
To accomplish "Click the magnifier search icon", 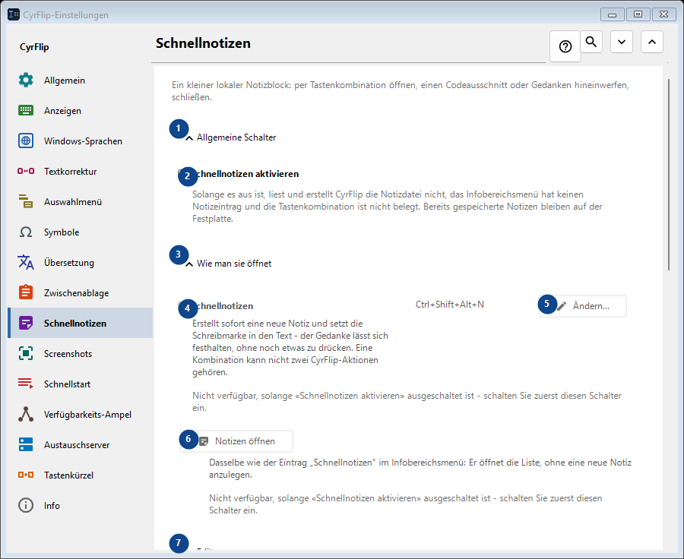I will 591,42.
